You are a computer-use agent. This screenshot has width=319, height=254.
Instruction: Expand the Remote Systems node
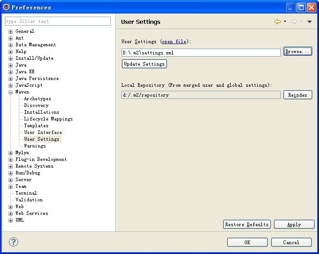11,166
